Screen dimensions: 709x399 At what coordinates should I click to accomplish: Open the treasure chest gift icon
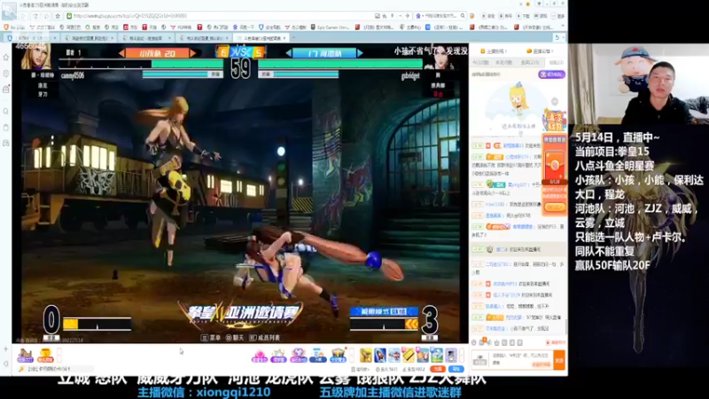coord(338,356)
